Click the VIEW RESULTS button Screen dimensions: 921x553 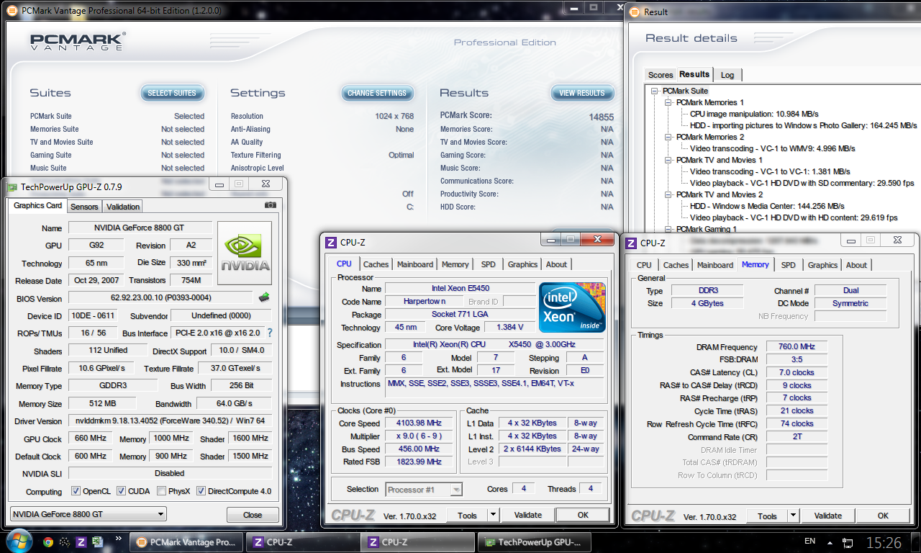point(582,93)
